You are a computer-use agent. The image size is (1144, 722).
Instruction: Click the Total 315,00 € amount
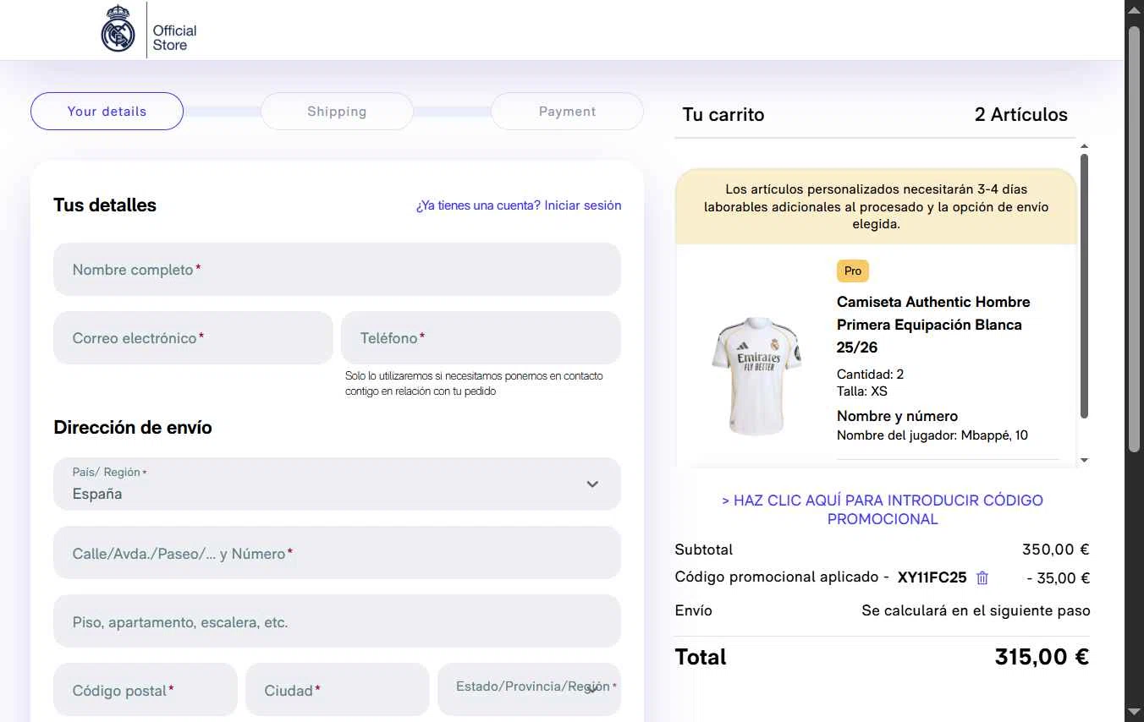(x=1042, y=657)
